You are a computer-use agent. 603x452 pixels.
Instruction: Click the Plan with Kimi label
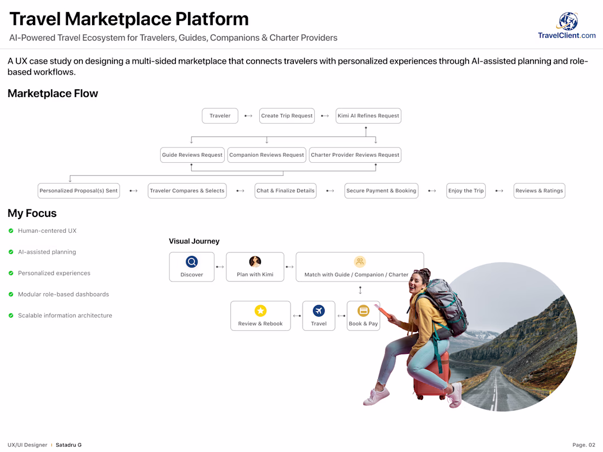pyautogui.click(x=255, y=274)
